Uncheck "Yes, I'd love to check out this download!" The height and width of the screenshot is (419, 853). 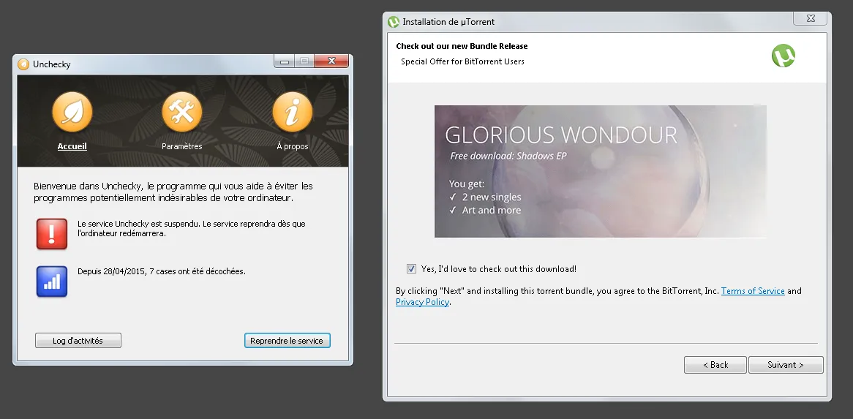tap(411, 268)
